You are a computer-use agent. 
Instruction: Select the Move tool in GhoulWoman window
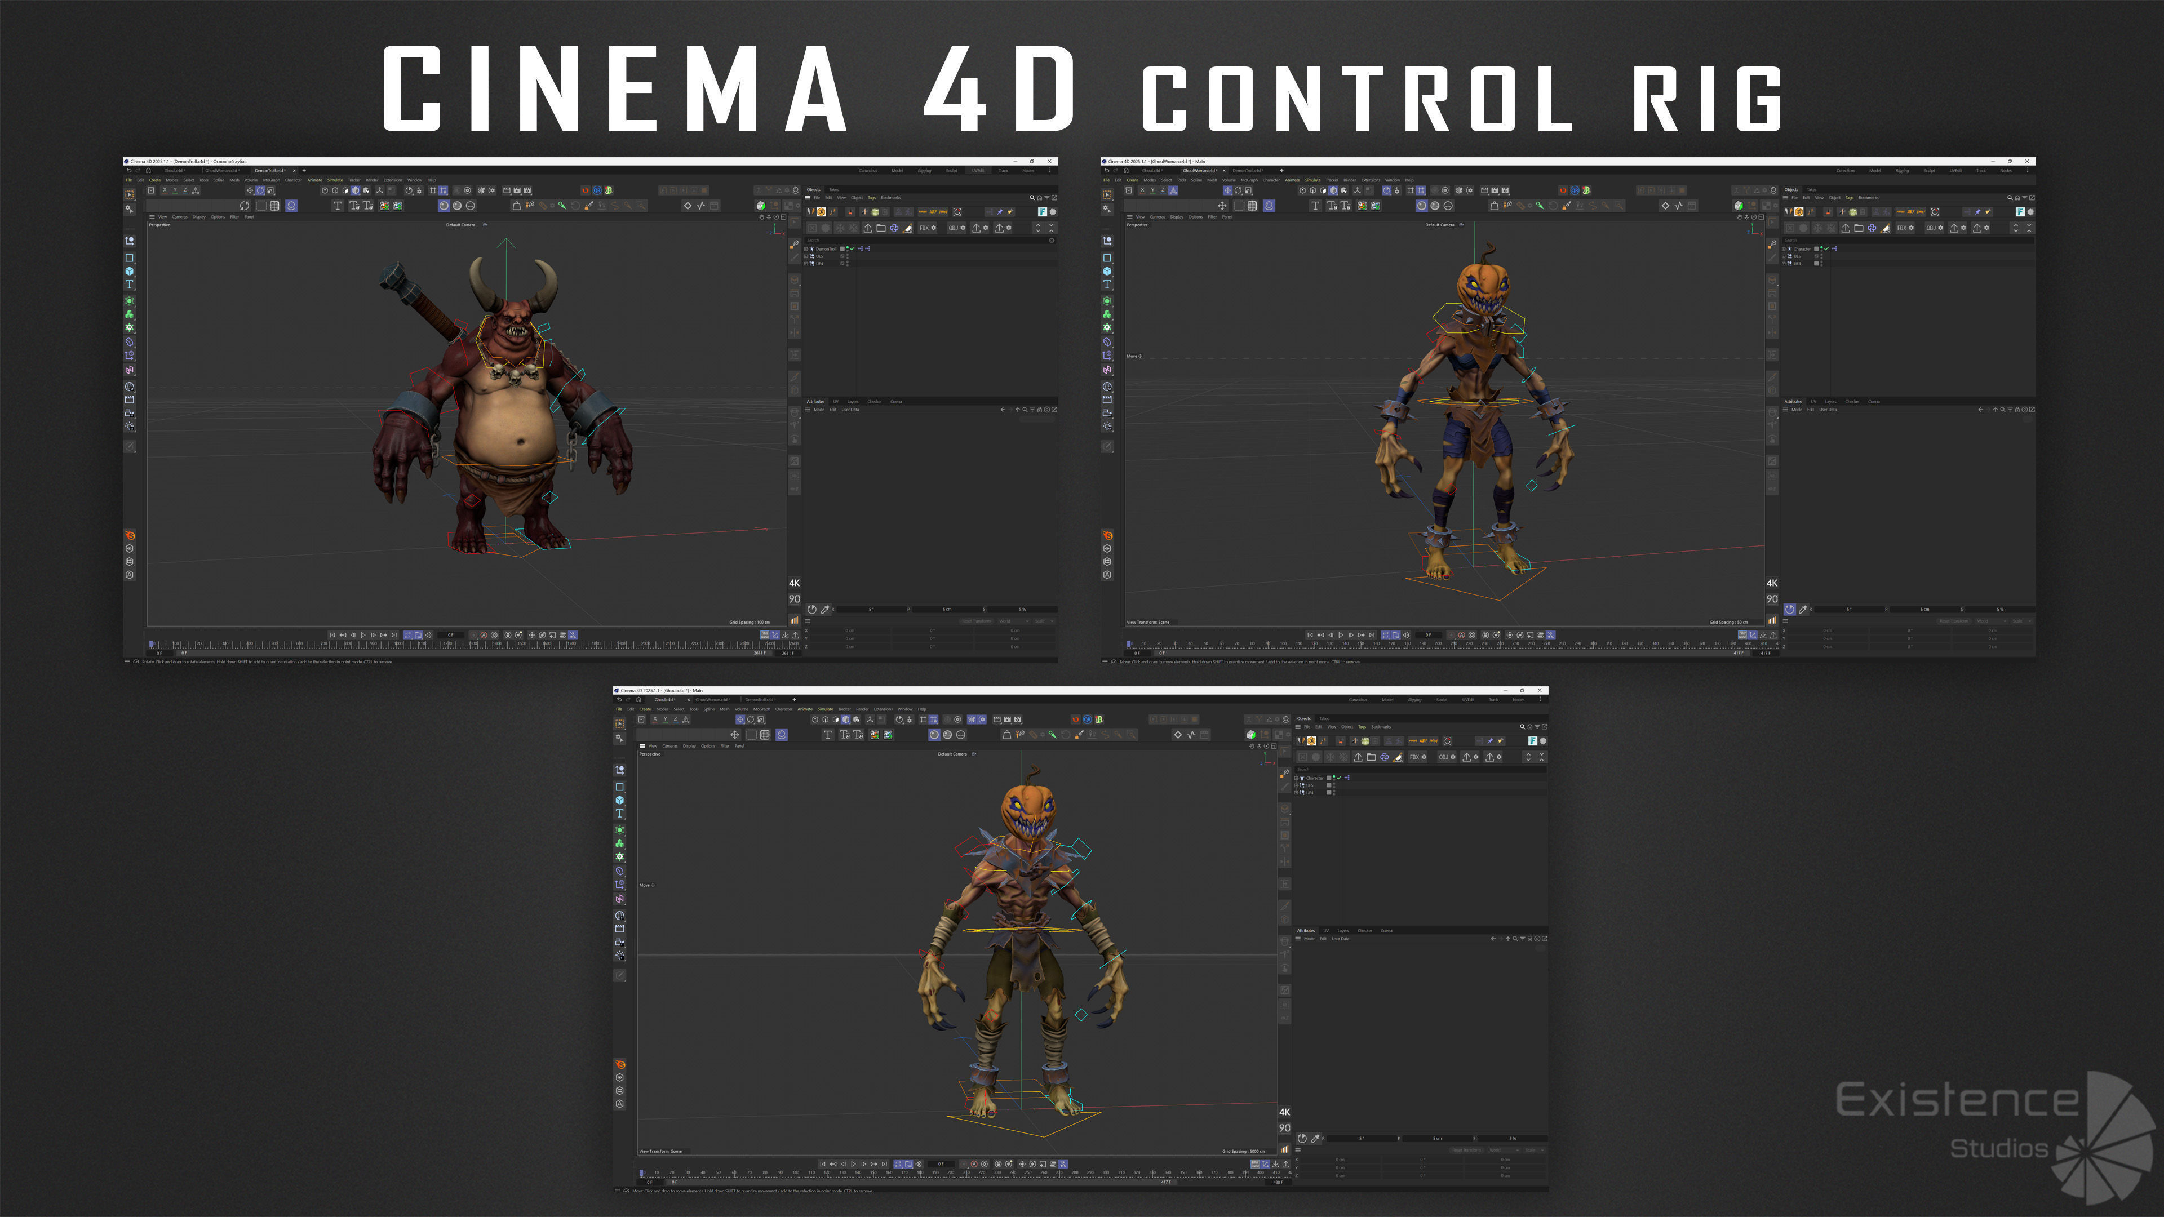click(1228, 190)
